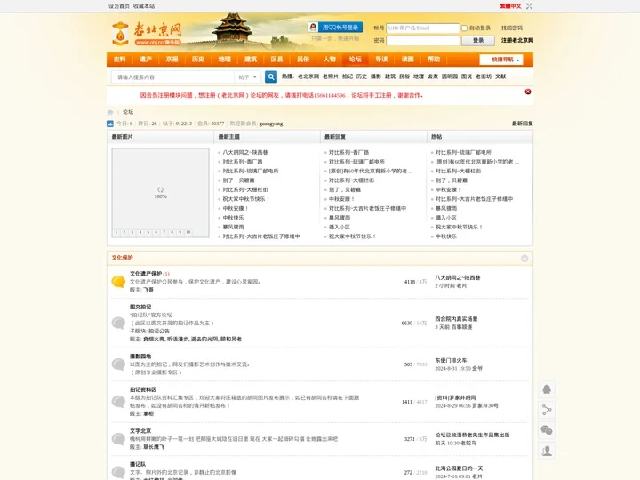Screen dimensions: 640x480
Task: Open the 文字北京 forum title
Action: (140, 431)
